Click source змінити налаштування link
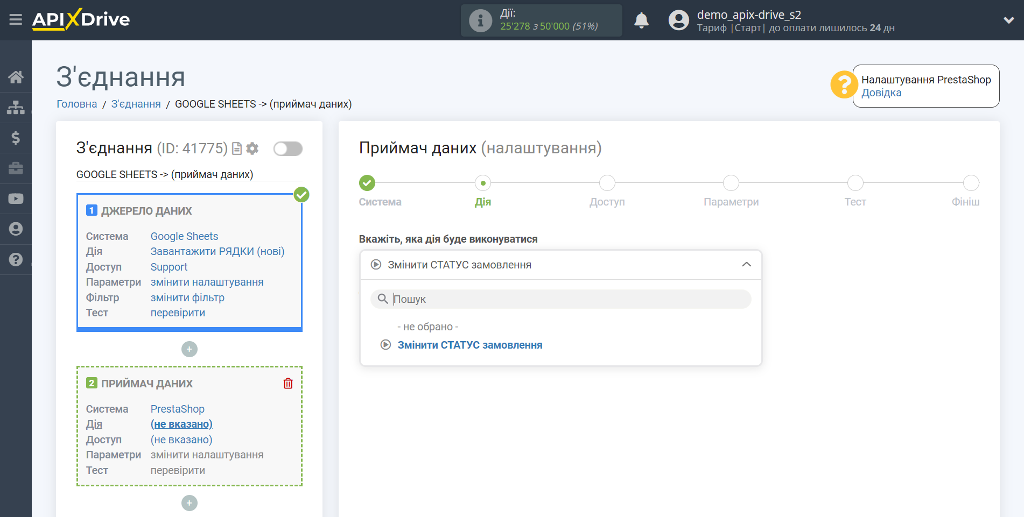 click(207, 282)
